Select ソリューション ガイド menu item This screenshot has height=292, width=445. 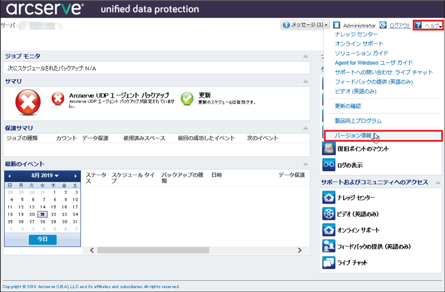click(x=361, y=53)
